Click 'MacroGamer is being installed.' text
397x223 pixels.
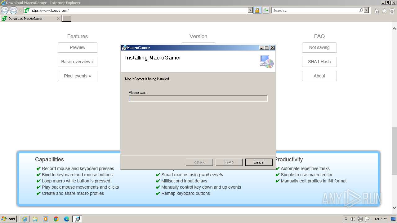[x=147, y=79]
